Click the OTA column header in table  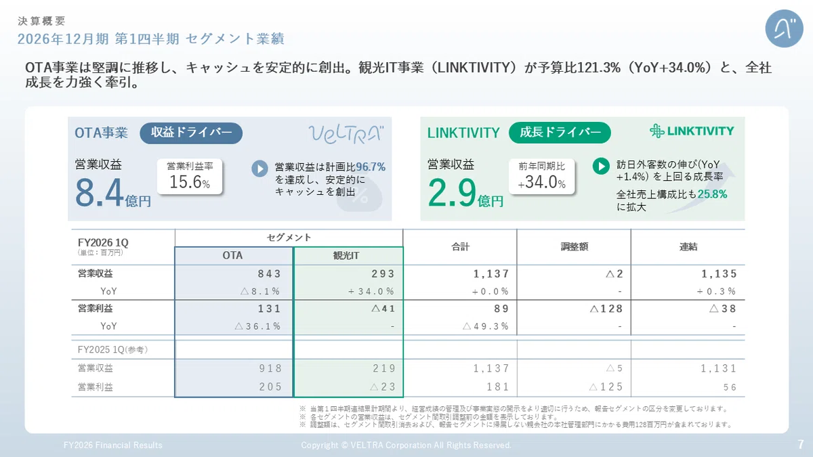click(233, 256)
